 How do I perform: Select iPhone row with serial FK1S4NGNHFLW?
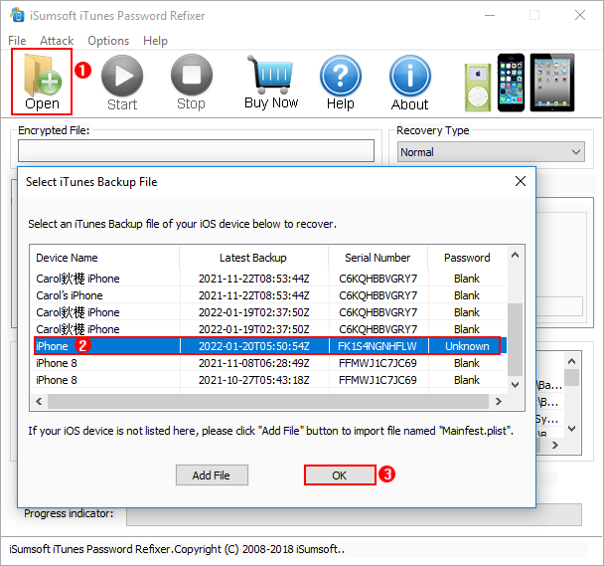coord(268,346)
